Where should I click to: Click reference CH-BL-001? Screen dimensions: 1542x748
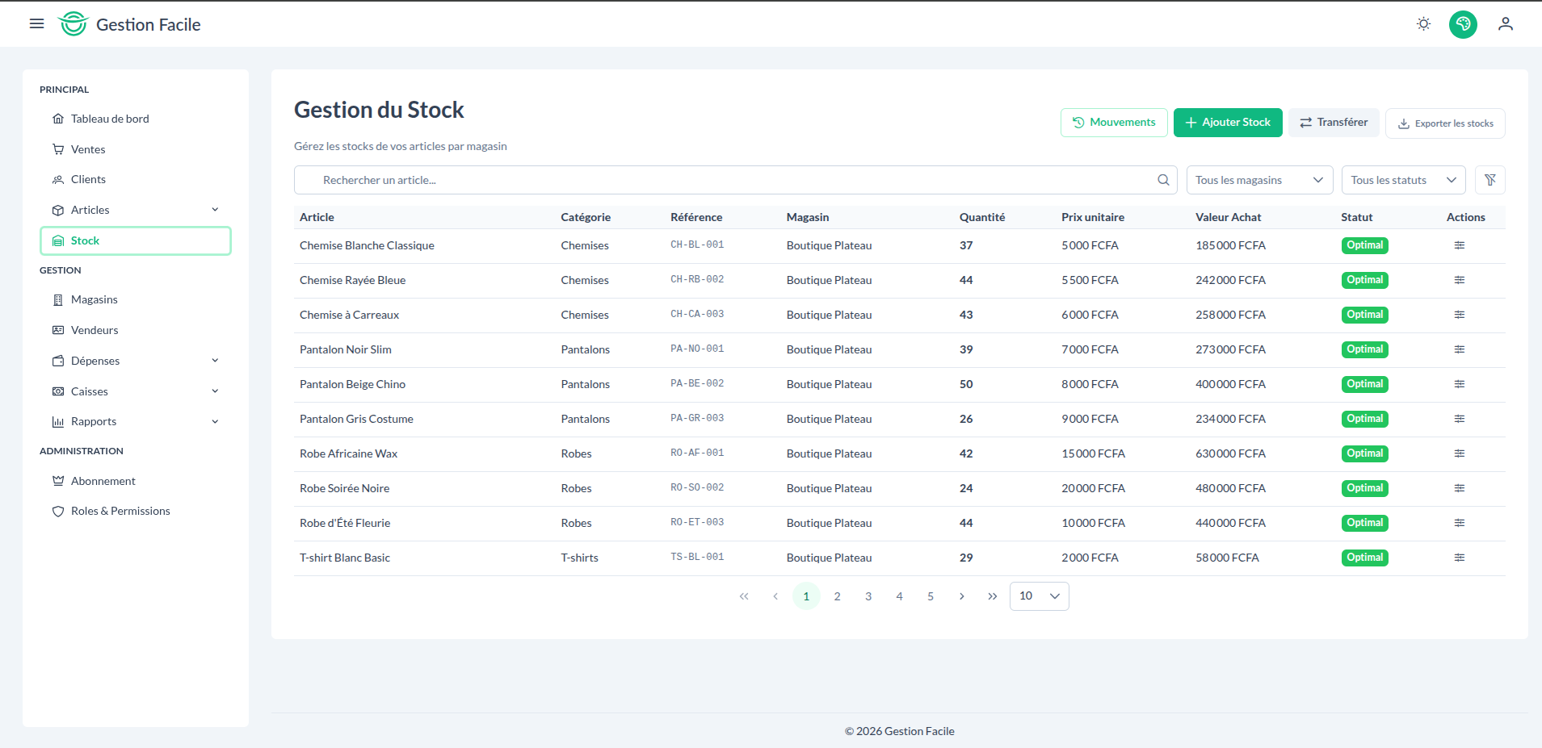tap(697, 244)
